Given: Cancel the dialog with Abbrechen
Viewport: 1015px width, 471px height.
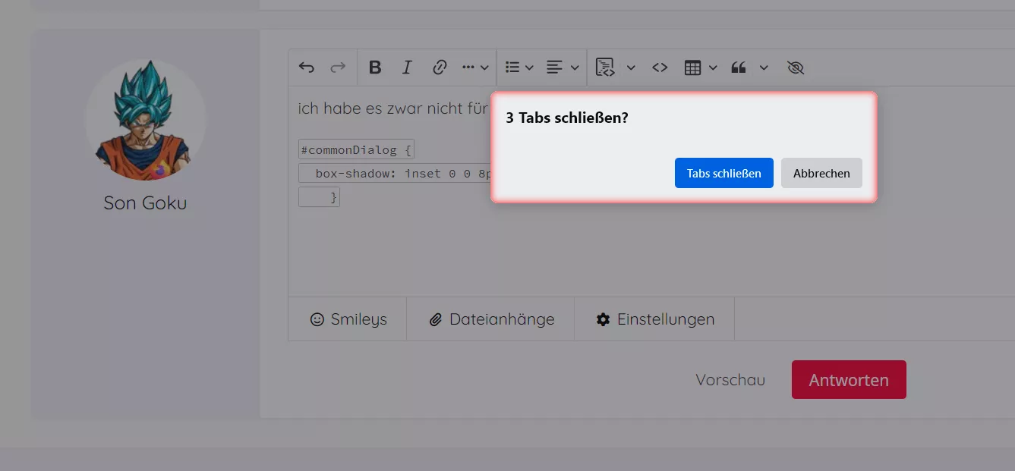Looking at the screenshot, I should 821,173.
